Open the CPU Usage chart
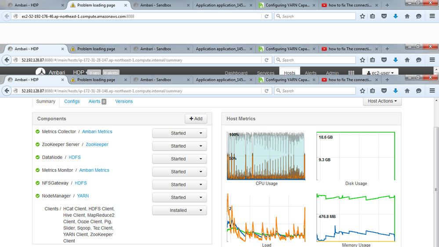Viewport: 439px width, 247px height. click(x=266, y=156)
